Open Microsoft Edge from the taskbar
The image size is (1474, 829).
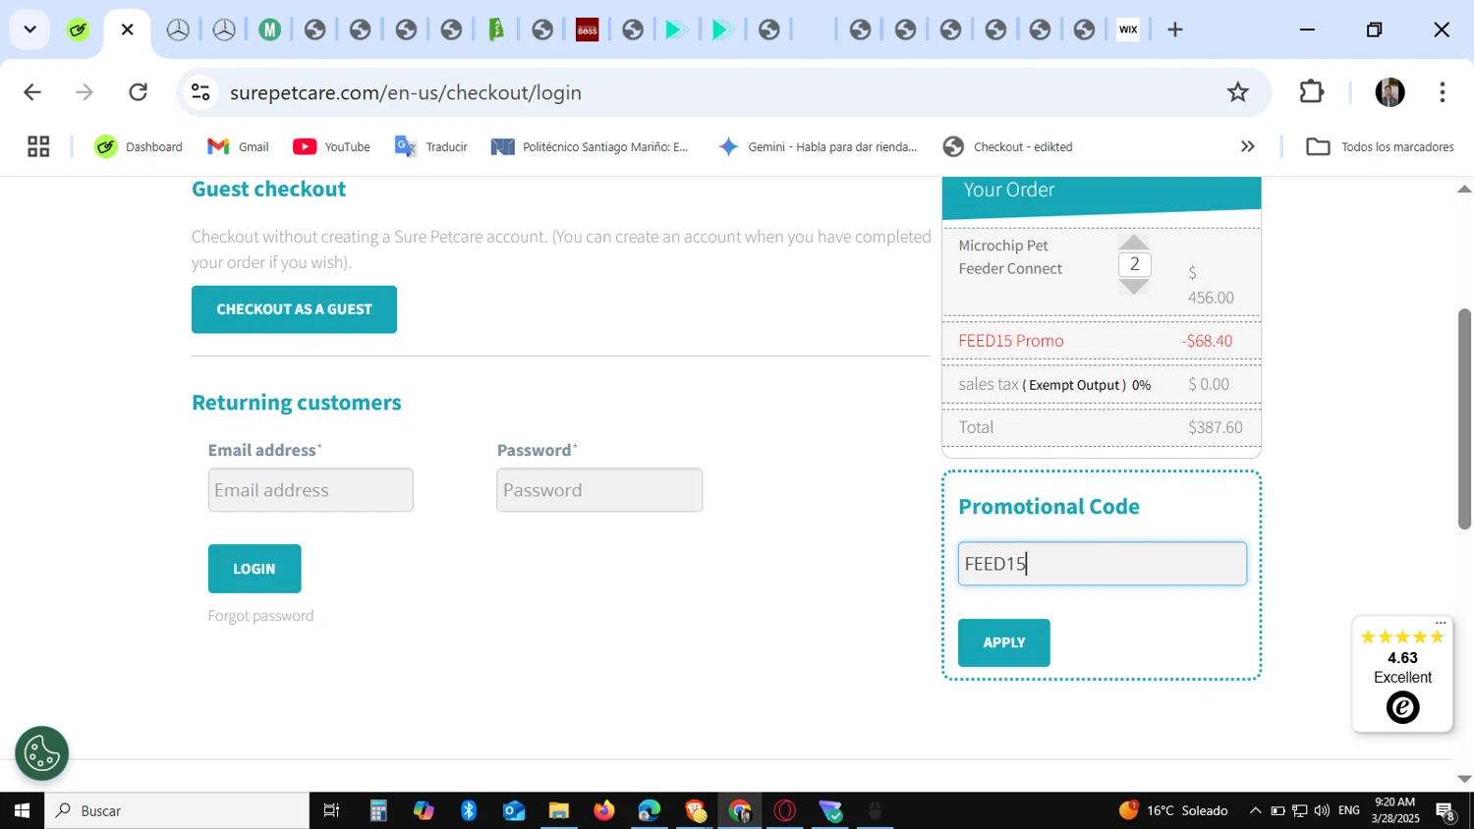(650, 810)
